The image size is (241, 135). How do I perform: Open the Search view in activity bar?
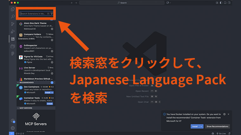pos(13,16)
